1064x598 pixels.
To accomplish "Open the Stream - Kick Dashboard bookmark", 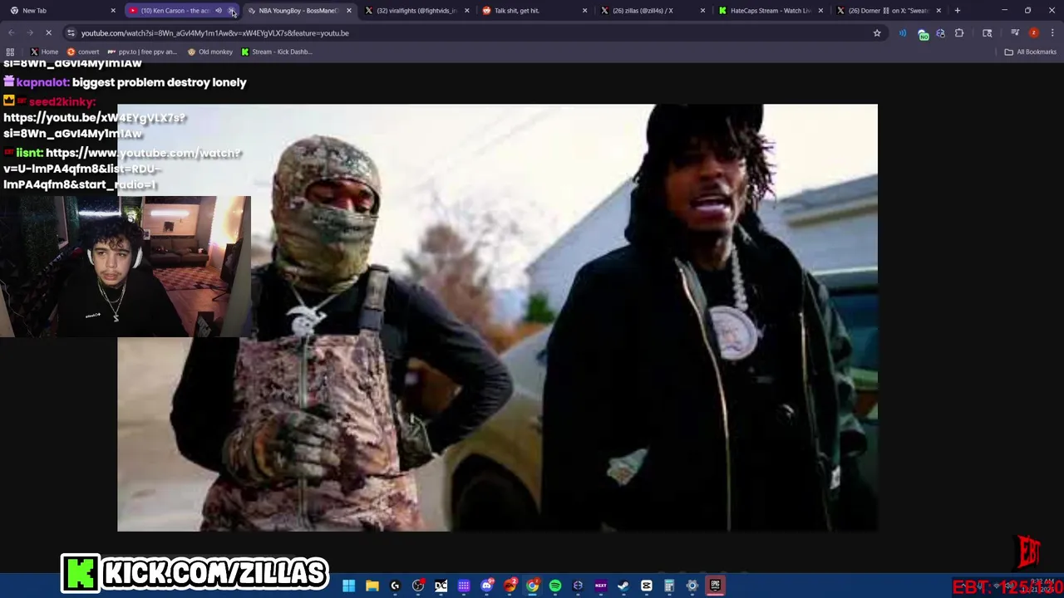I will [x=277, y=51].
